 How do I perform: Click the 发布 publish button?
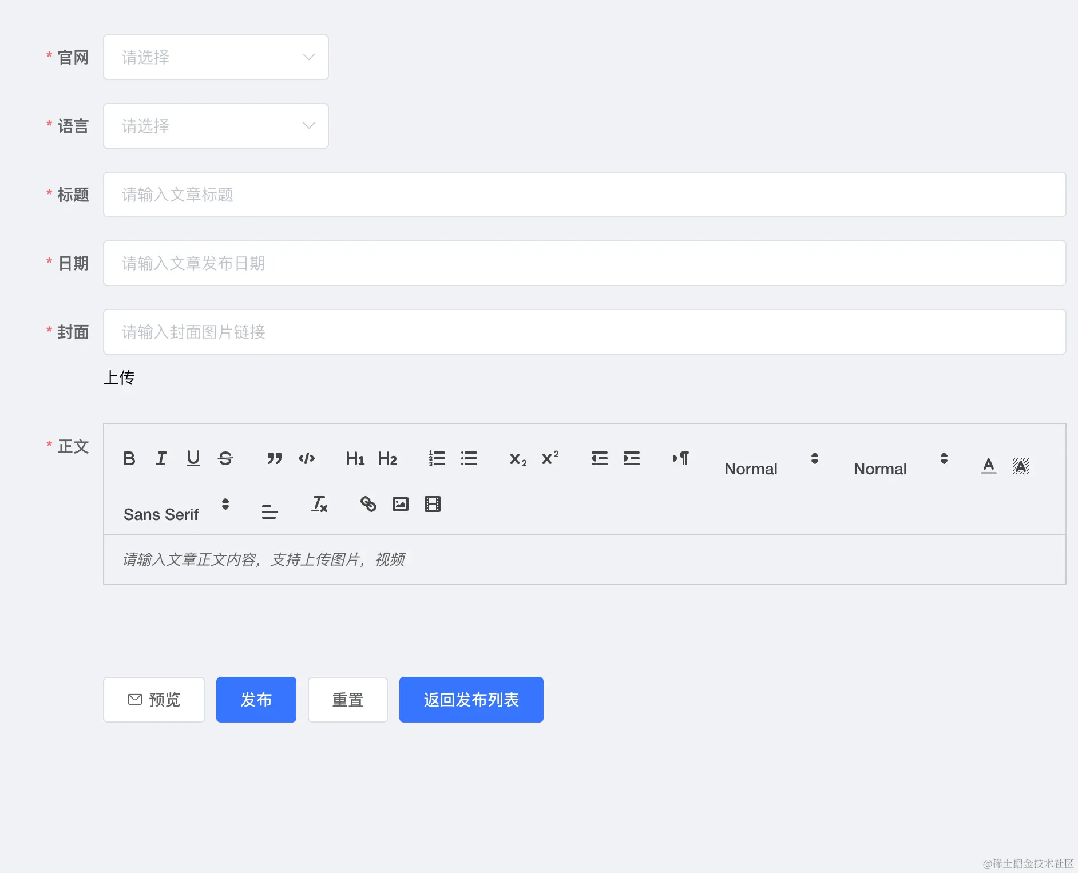[256, 699]
